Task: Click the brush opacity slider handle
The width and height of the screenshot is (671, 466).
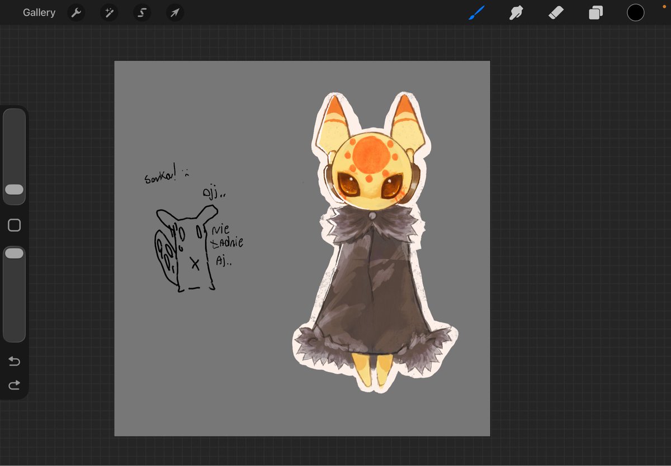Action: click(x=14, y=254)
